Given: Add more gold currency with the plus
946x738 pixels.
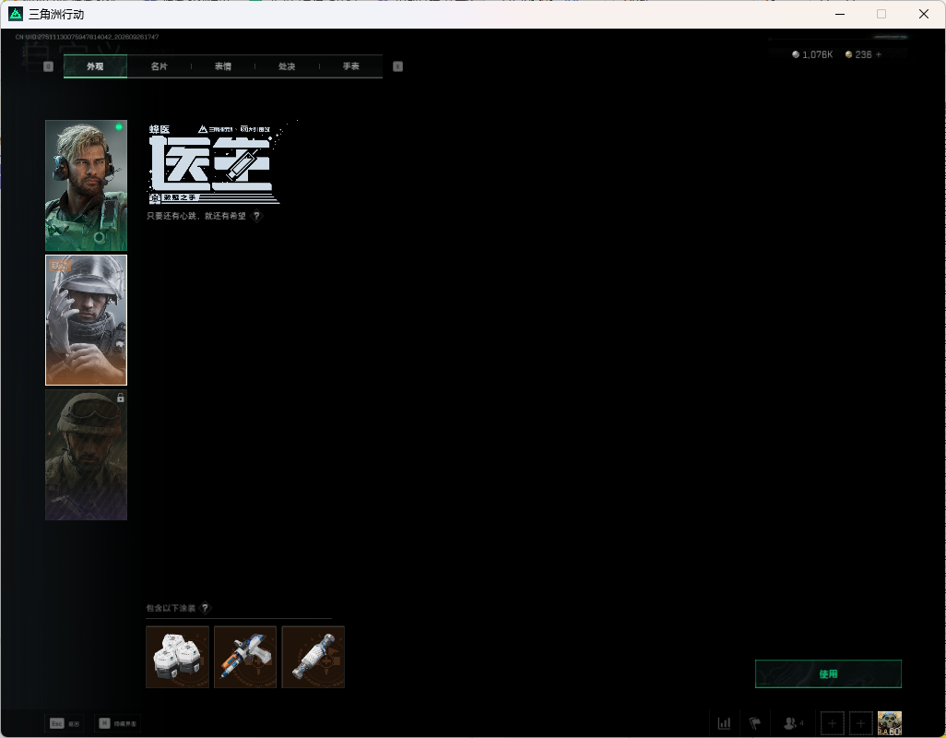Looking at the screenshot, I should coord(879,54).
